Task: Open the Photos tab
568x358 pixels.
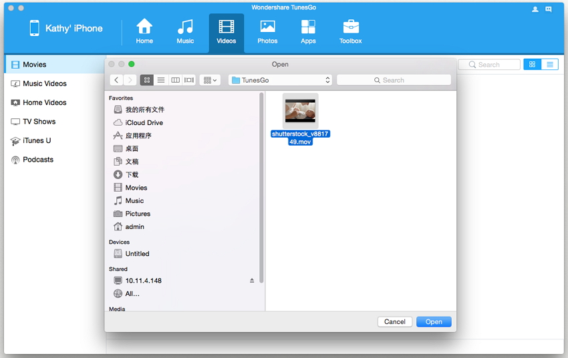Action: pyautogui.click(x=267, y=31)
